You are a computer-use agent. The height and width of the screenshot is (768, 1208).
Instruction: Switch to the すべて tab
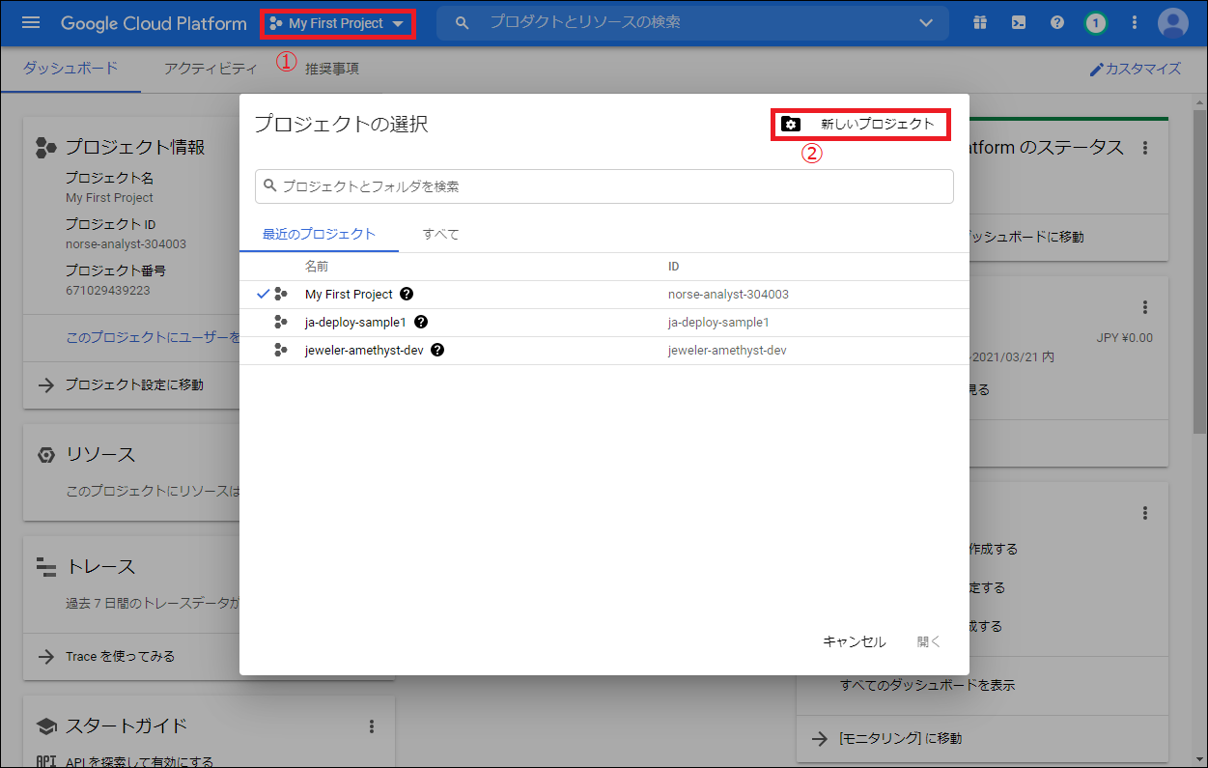pos(440,234)
